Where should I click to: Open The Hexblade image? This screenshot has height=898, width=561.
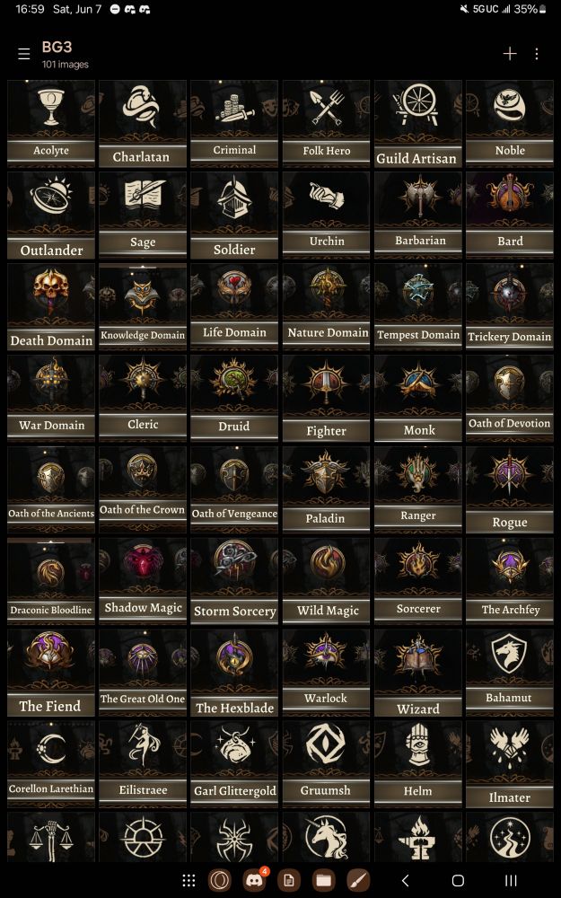pos(234,673)
